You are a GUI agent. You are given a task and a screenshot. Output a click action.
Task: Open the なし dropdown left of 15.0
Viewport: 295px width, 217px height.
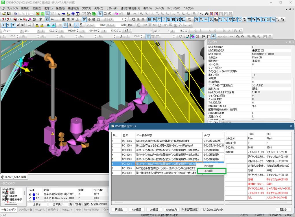pyautogui.click(x=162, y=31)
